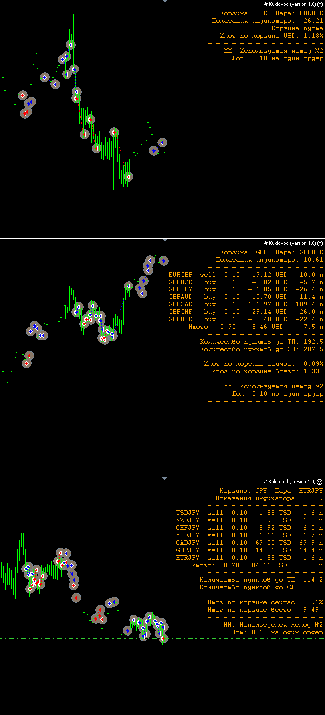
Task: Select the CHFJPY sell order row
Action: [250, 528]
